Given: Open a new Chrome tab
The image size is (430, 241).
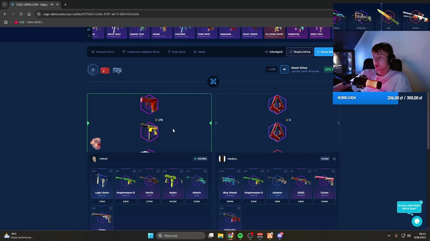Looking at the screenshot, I should 65,5.
